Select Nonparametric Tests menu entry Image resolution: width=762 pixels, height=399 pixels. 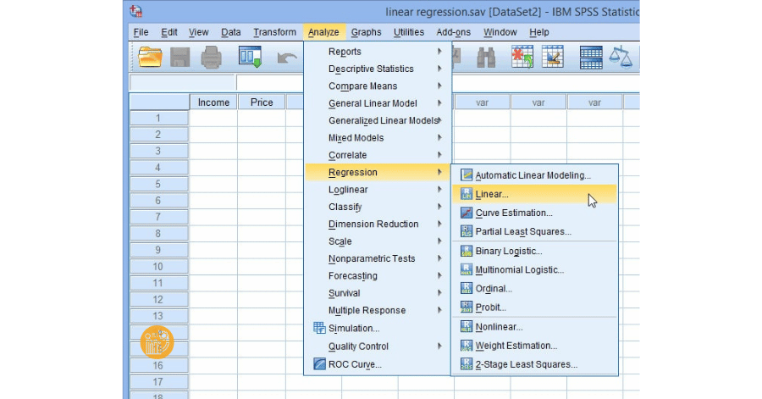point(372,258)
